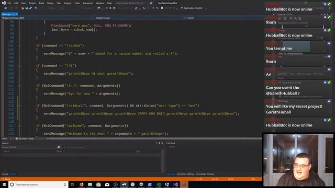Open Mail from the taskbar

pyautogui.click(x=107, y=184)
